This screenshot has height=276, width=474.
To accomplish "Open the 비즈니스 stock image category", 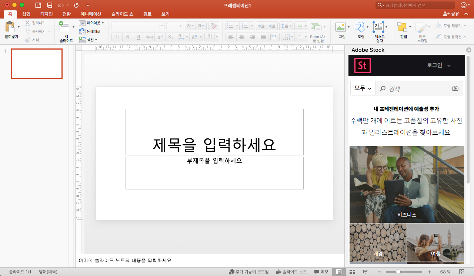I will pos(407,184).
